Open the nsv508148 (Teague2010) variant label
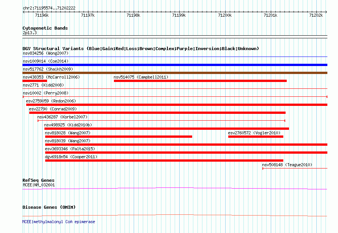338x233 pixels. click(287, 165)
